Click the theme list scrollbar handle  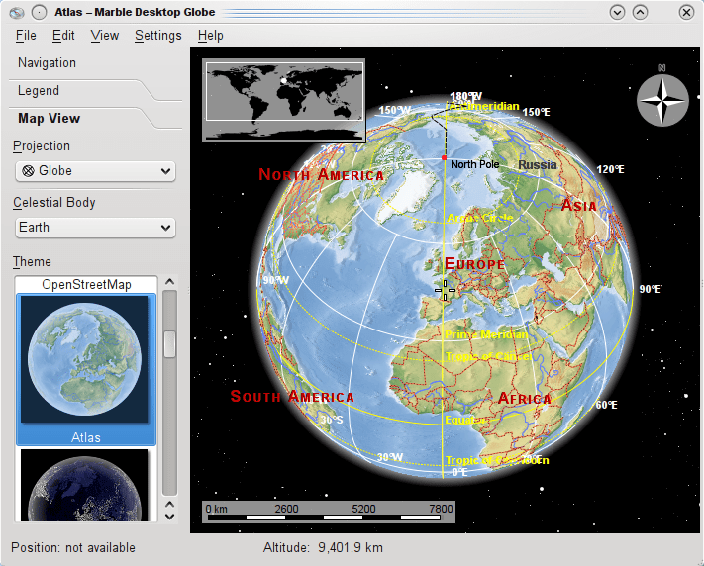click(169, 343)
